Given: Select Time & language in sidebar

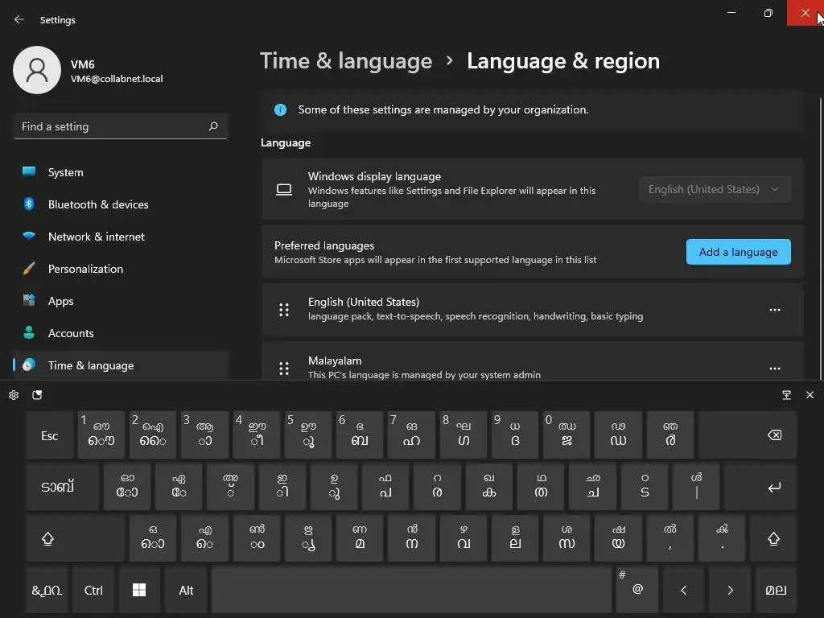Looking at the screenshot, I should click(x=121, y=365).
